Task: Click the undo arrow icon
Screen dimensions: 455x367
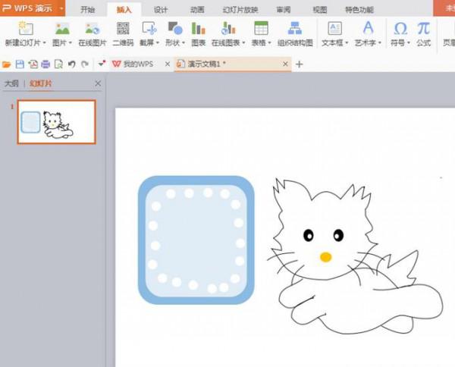Action: (x=71, y=64)
